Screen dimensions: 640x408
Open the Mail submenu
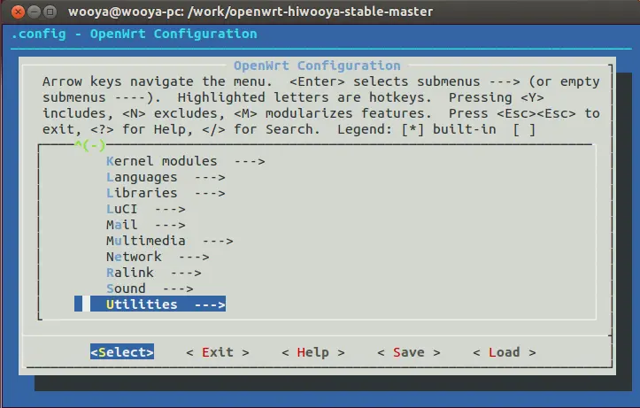point(145,225)
